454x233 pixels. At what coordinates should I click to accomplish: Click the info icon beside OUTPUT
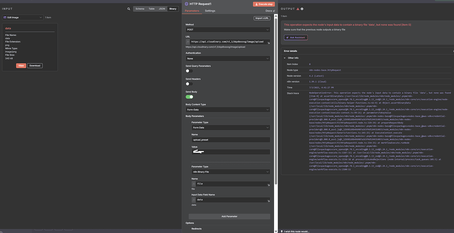(x=302, y=8)
